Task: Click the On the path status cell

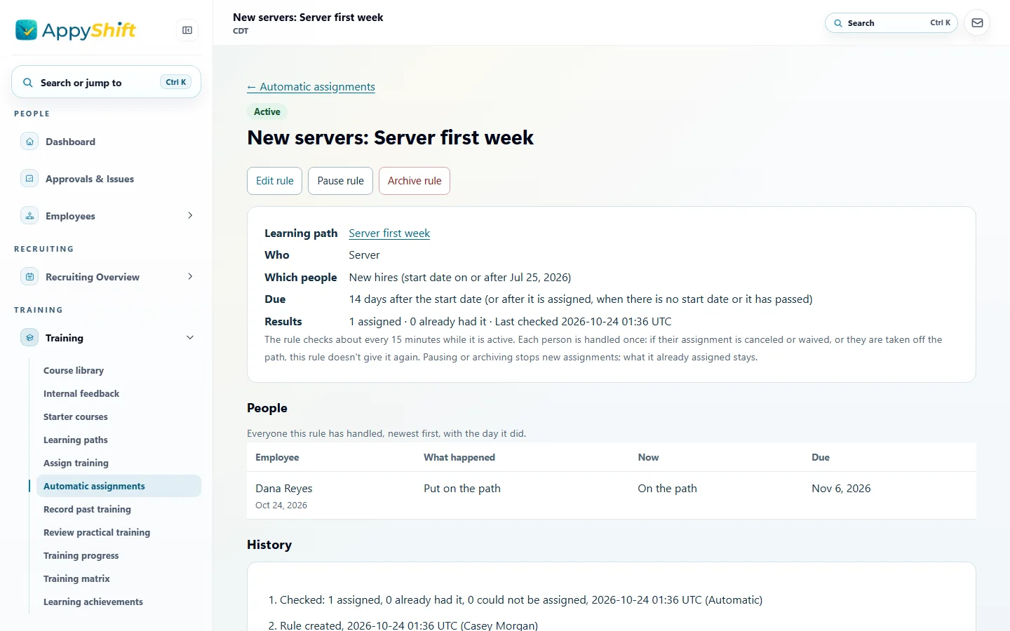Action: coord(667,489)
